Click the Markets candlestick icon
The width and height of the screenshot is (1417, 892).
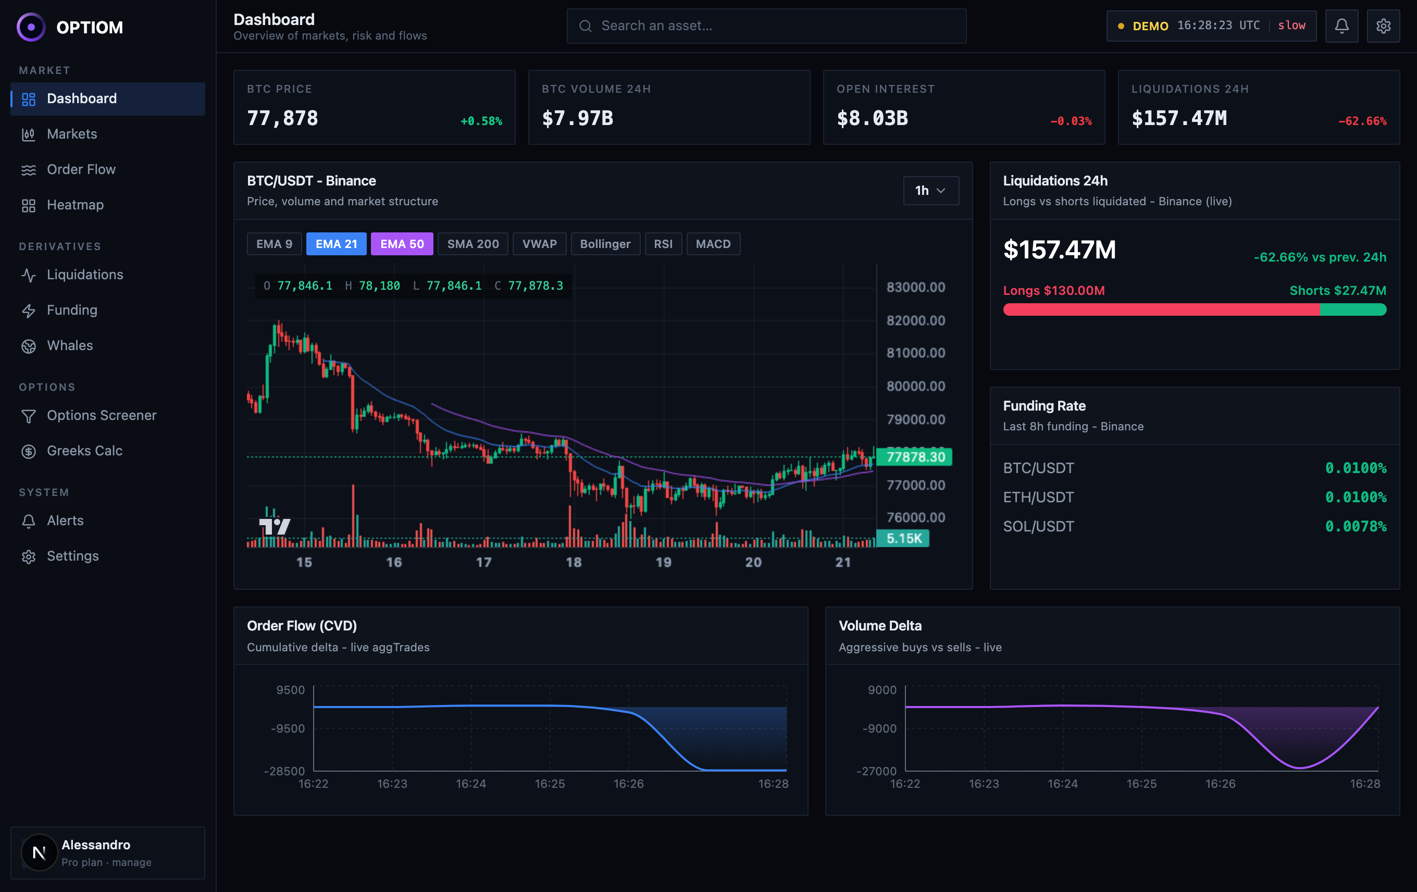(x=29, y=134)
